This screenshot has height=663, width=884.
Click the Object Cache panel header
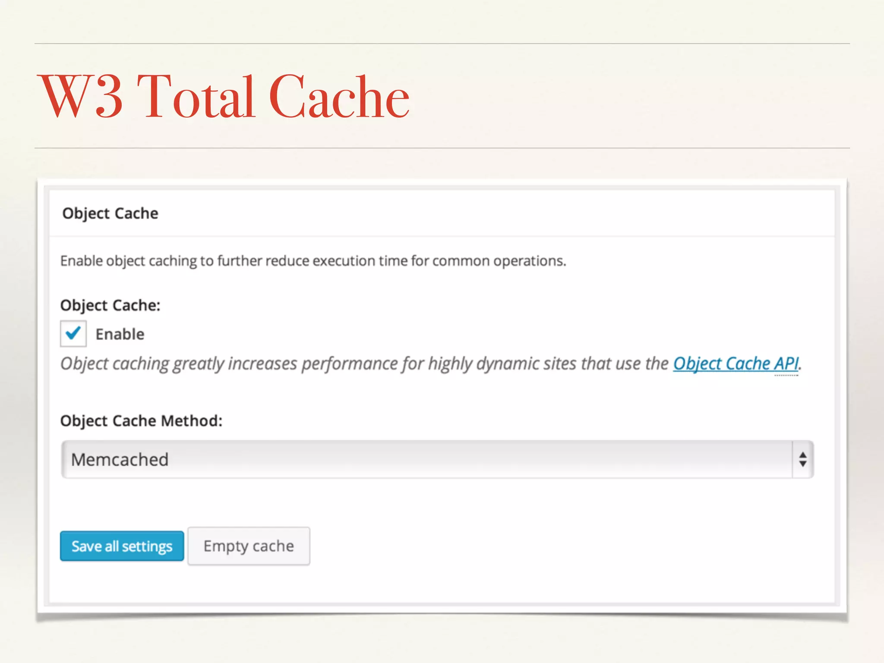(x=442, y=213)
